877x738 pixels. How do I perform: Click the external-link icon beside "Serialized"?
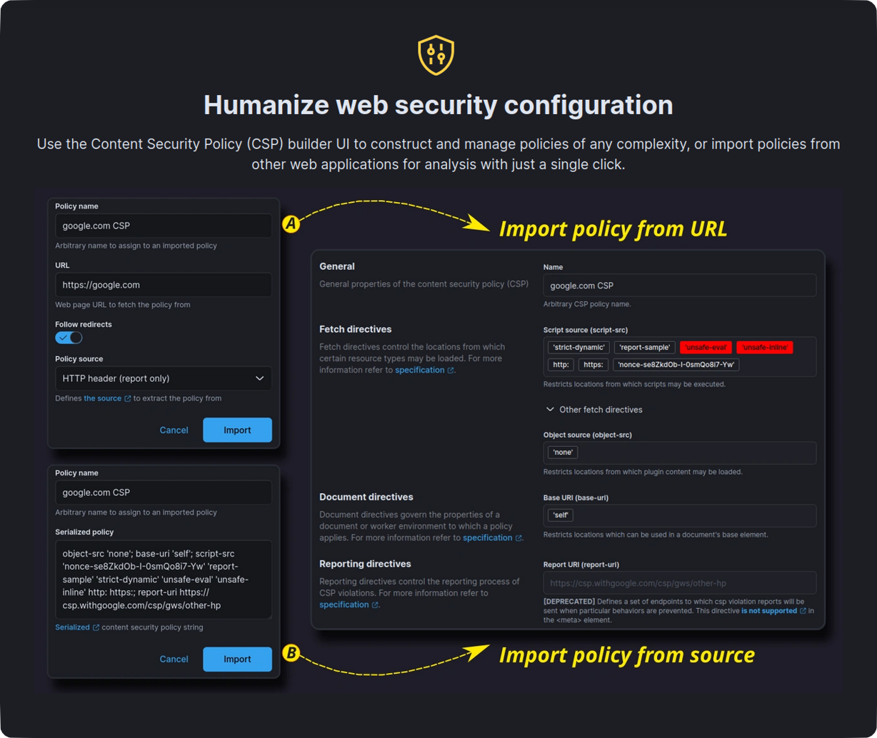click(x=95, y=627)
